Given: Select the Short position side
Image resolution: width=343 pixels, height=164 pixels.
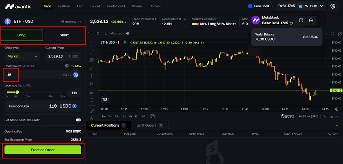Looking at the screenshot, I should (x=64, y=35).
